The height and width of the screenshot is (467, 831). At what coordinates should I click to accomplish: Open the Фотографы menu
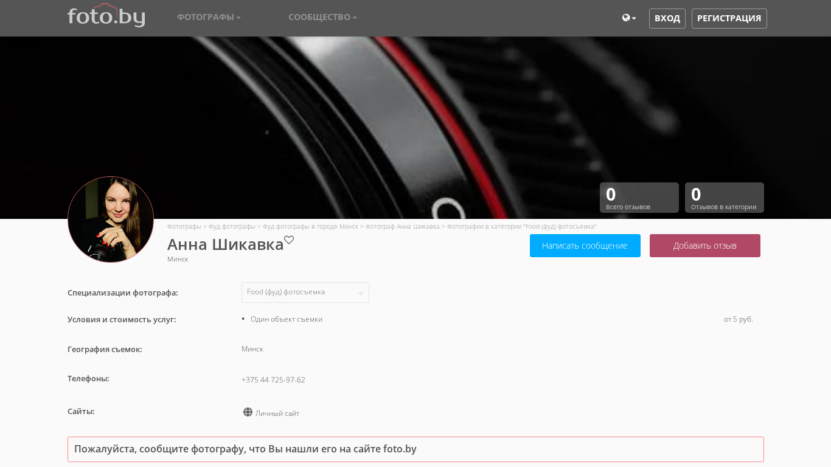(209, 17)
